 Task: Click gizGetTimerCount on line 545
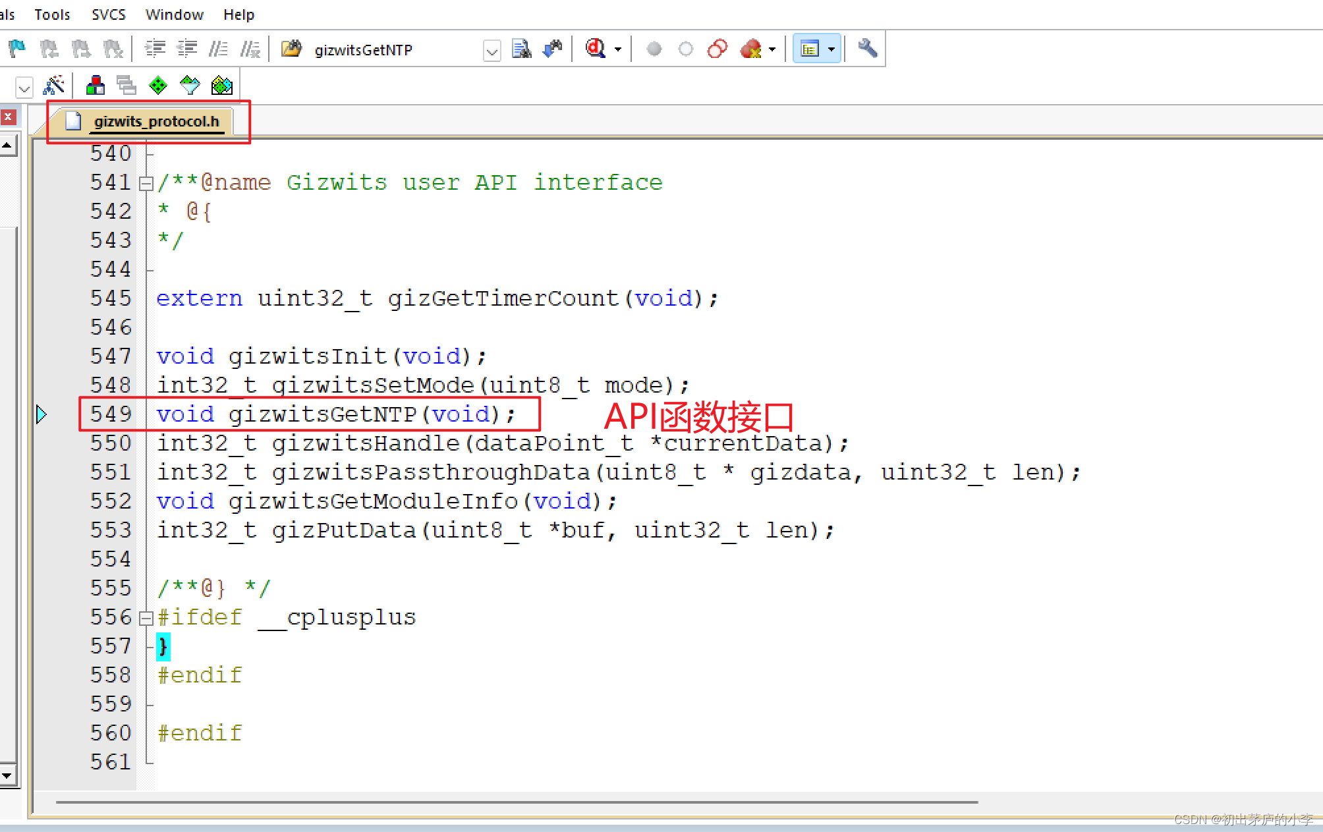[503, 298]
